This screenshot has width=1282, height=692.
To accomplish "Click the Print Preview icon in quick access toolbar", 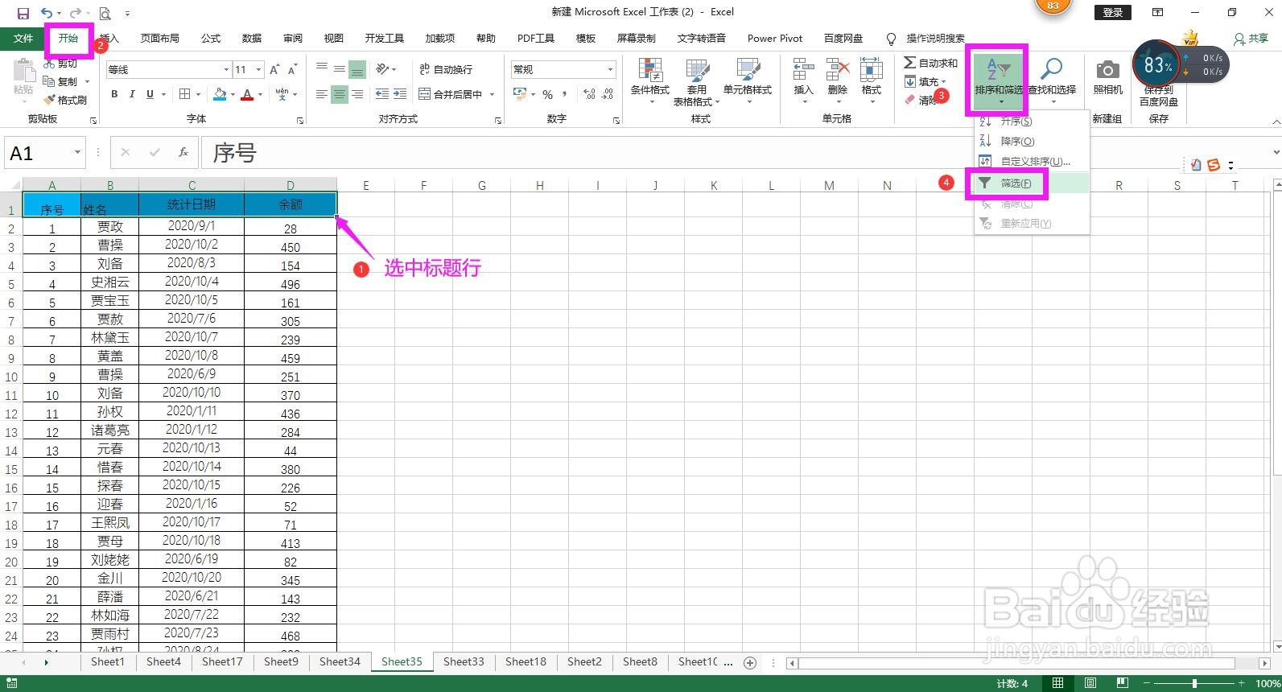I will pos(105,13).
